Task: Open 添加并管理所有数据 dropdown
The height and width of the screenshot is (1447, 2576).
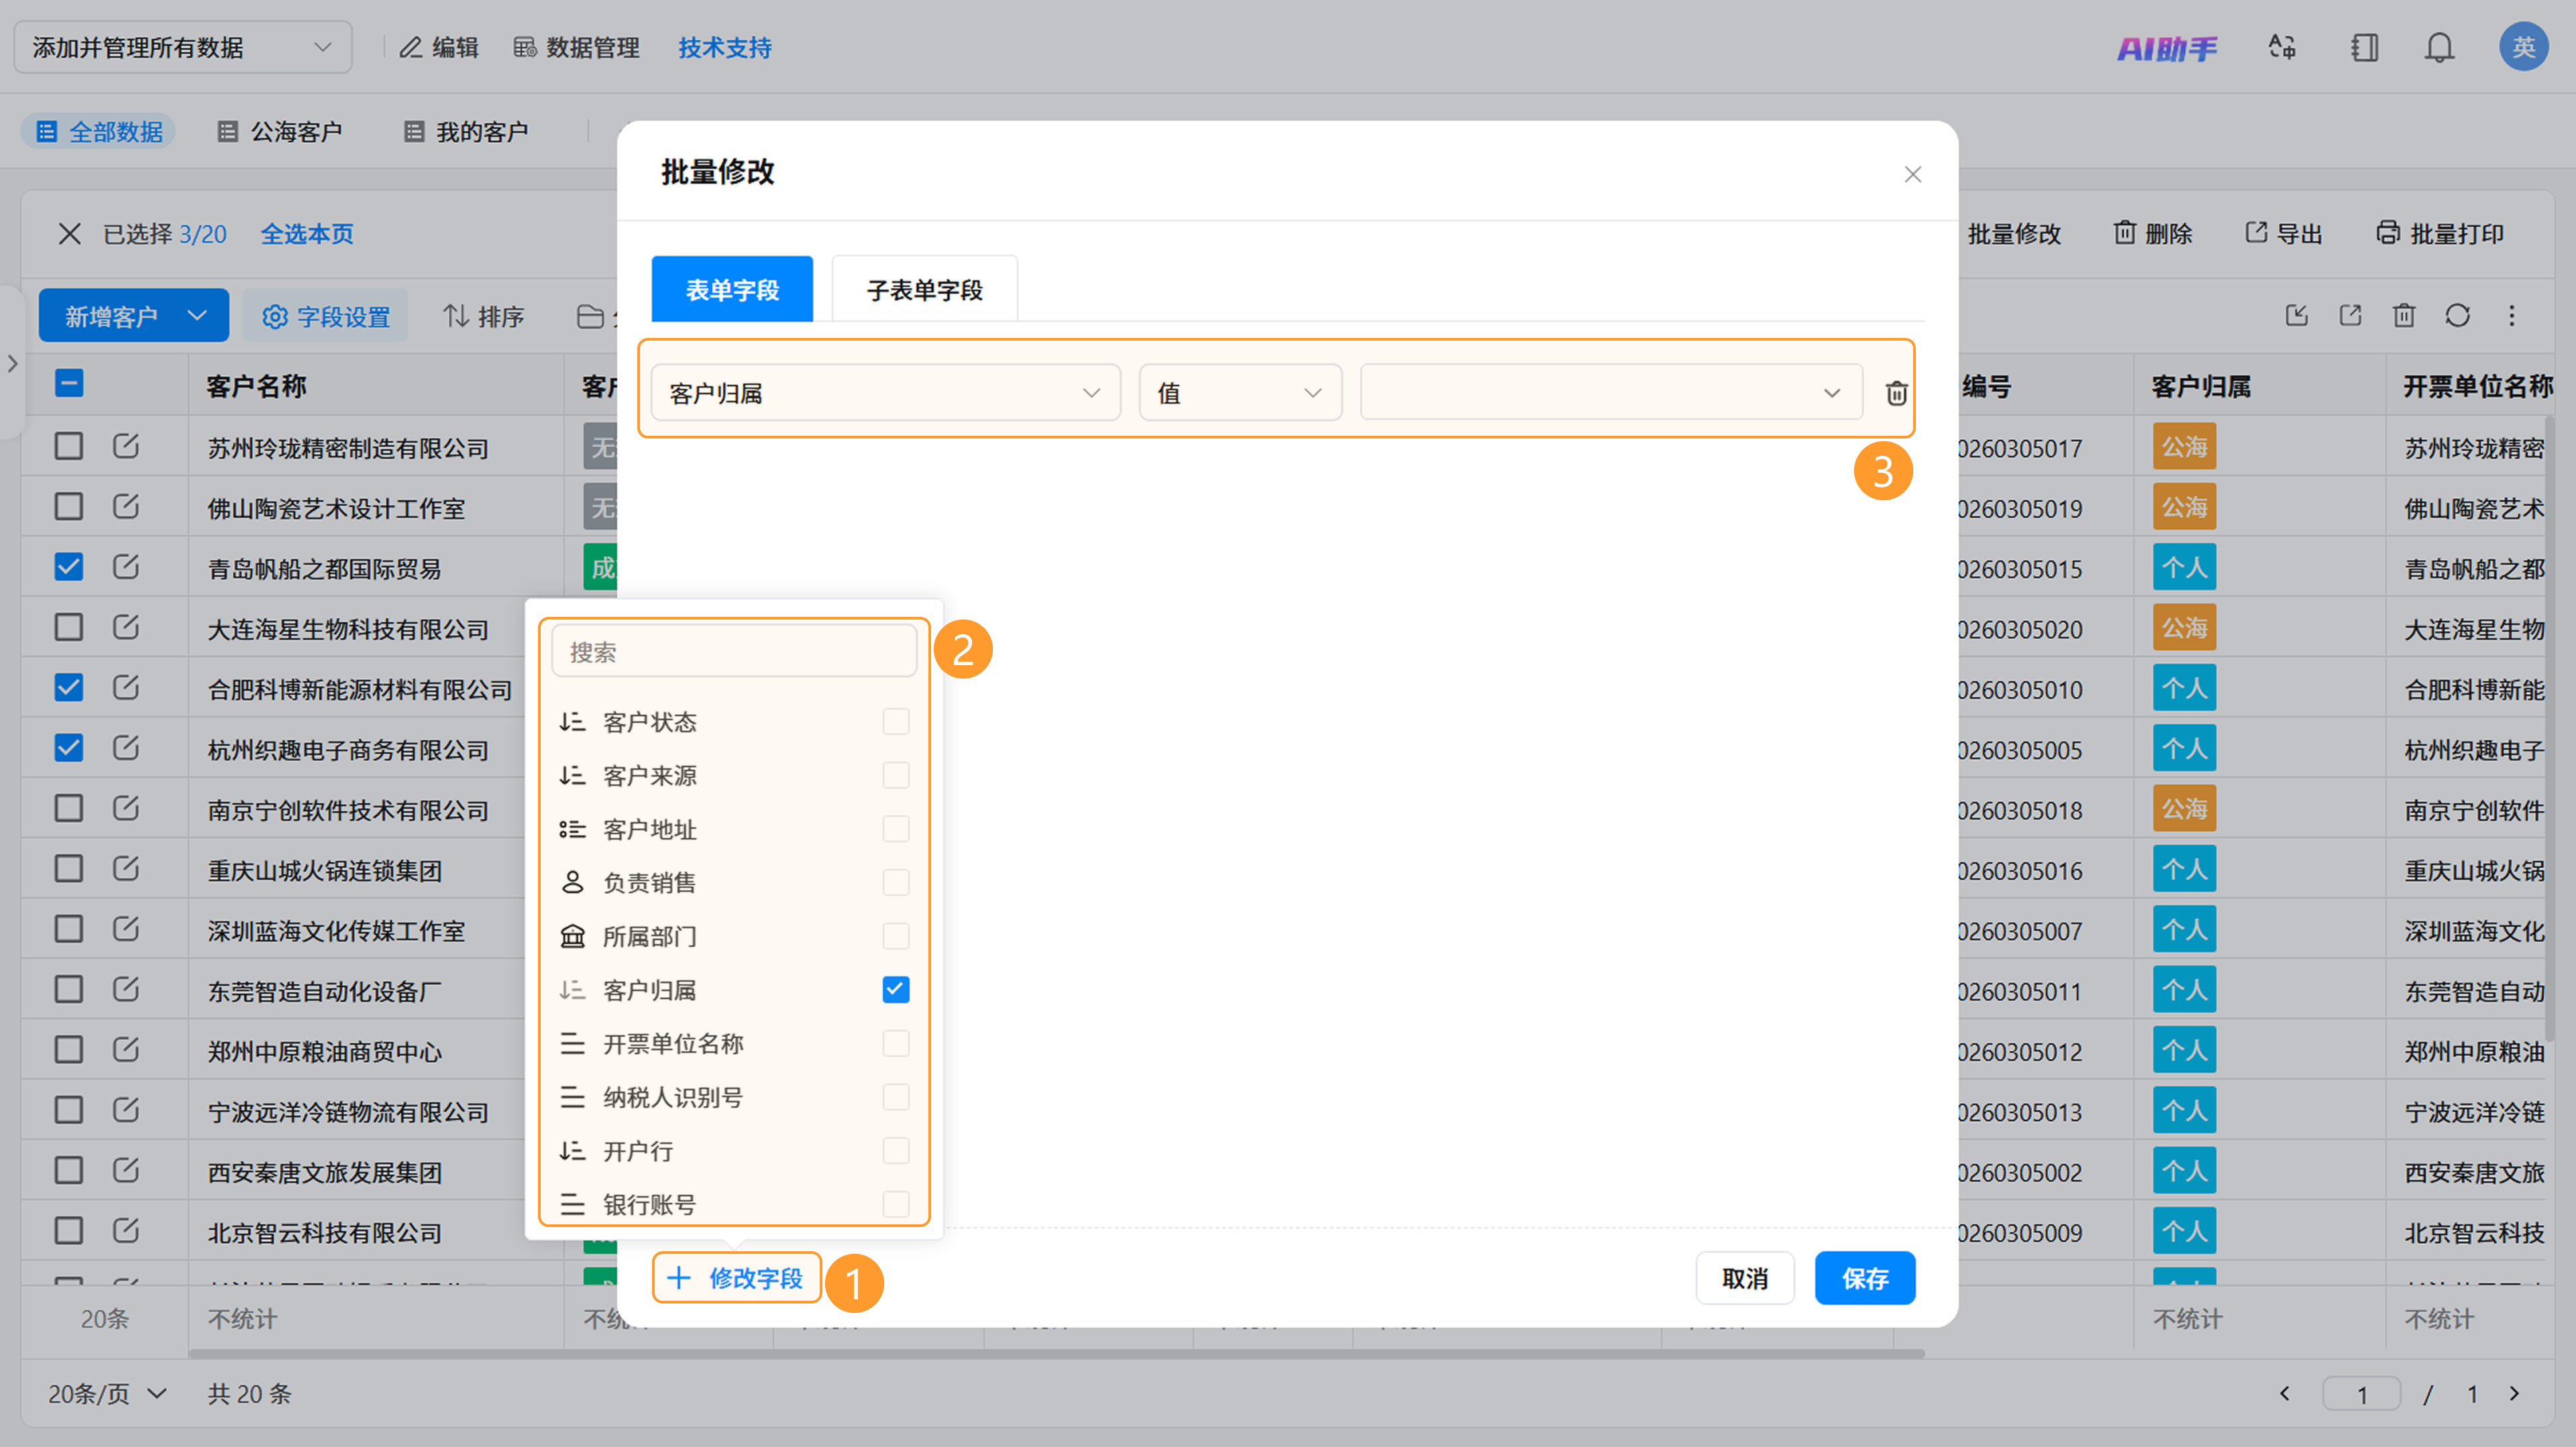Action: (x=183, y=47)
